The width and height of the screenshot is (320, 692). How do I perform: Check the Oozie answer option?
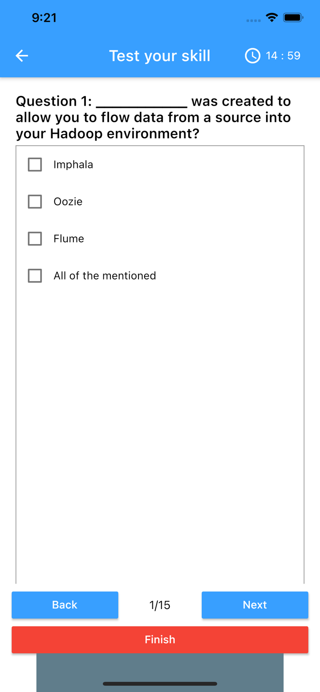(35, 202)
